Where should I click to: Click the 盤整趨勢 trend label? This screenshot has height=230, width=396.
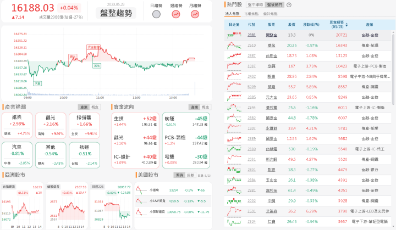116,13
